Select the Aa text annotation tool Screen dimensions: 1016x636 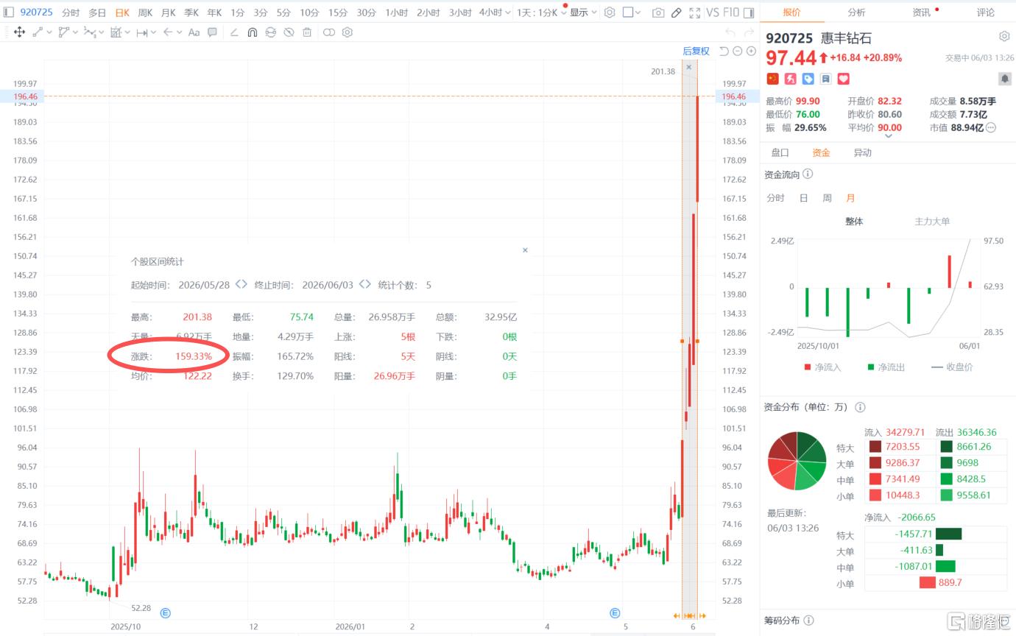click(194, 32)
